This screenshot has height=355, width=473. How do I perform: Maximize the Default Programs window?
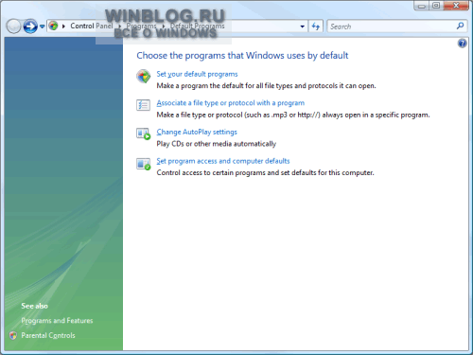436,6
